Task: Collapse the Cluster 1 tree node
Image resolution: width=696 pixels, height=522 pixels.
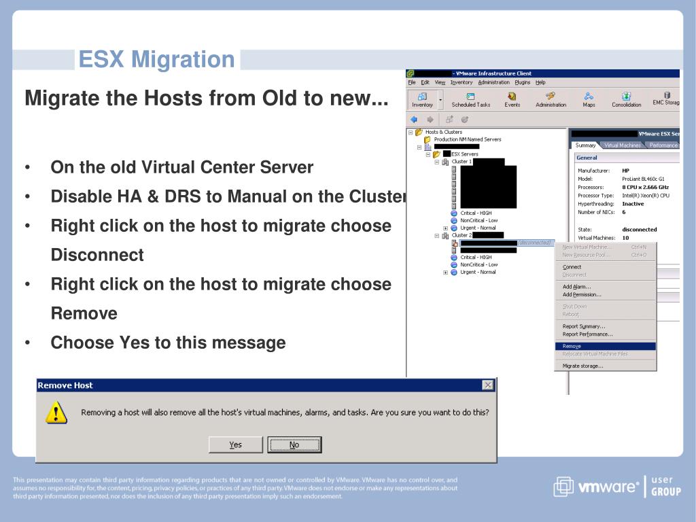Action: click(x=437, y=162)
